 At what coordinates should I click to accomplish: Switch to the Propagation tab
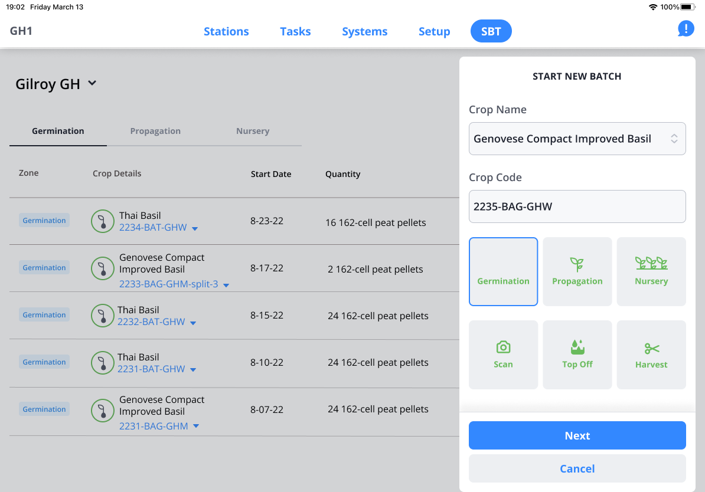[x=155, y=131]
